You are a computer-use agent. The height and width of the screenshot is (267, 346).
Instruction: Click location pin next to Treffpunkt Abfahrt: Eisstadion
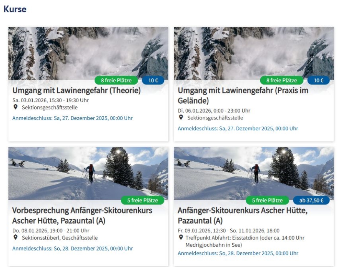point(181,237)
